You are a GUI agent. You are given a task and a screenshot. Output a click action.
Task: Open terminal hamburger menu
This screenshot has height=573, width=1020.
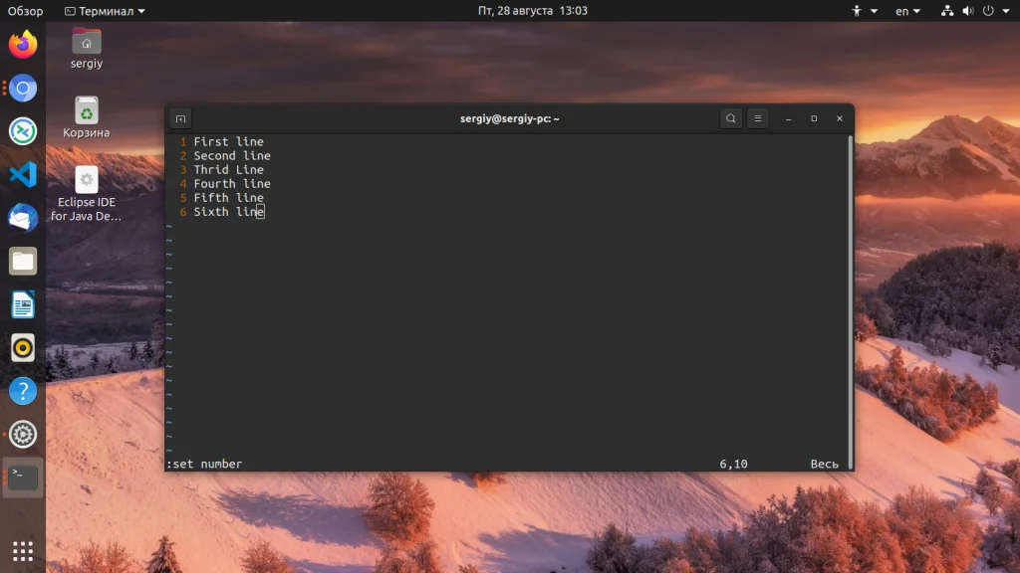click(x=758, y=119)
